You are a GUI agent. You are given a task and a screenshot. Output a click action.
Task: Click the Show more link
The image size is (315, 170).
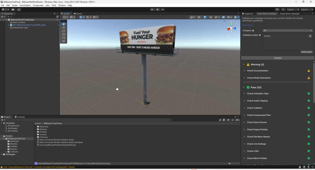point(248,25)
